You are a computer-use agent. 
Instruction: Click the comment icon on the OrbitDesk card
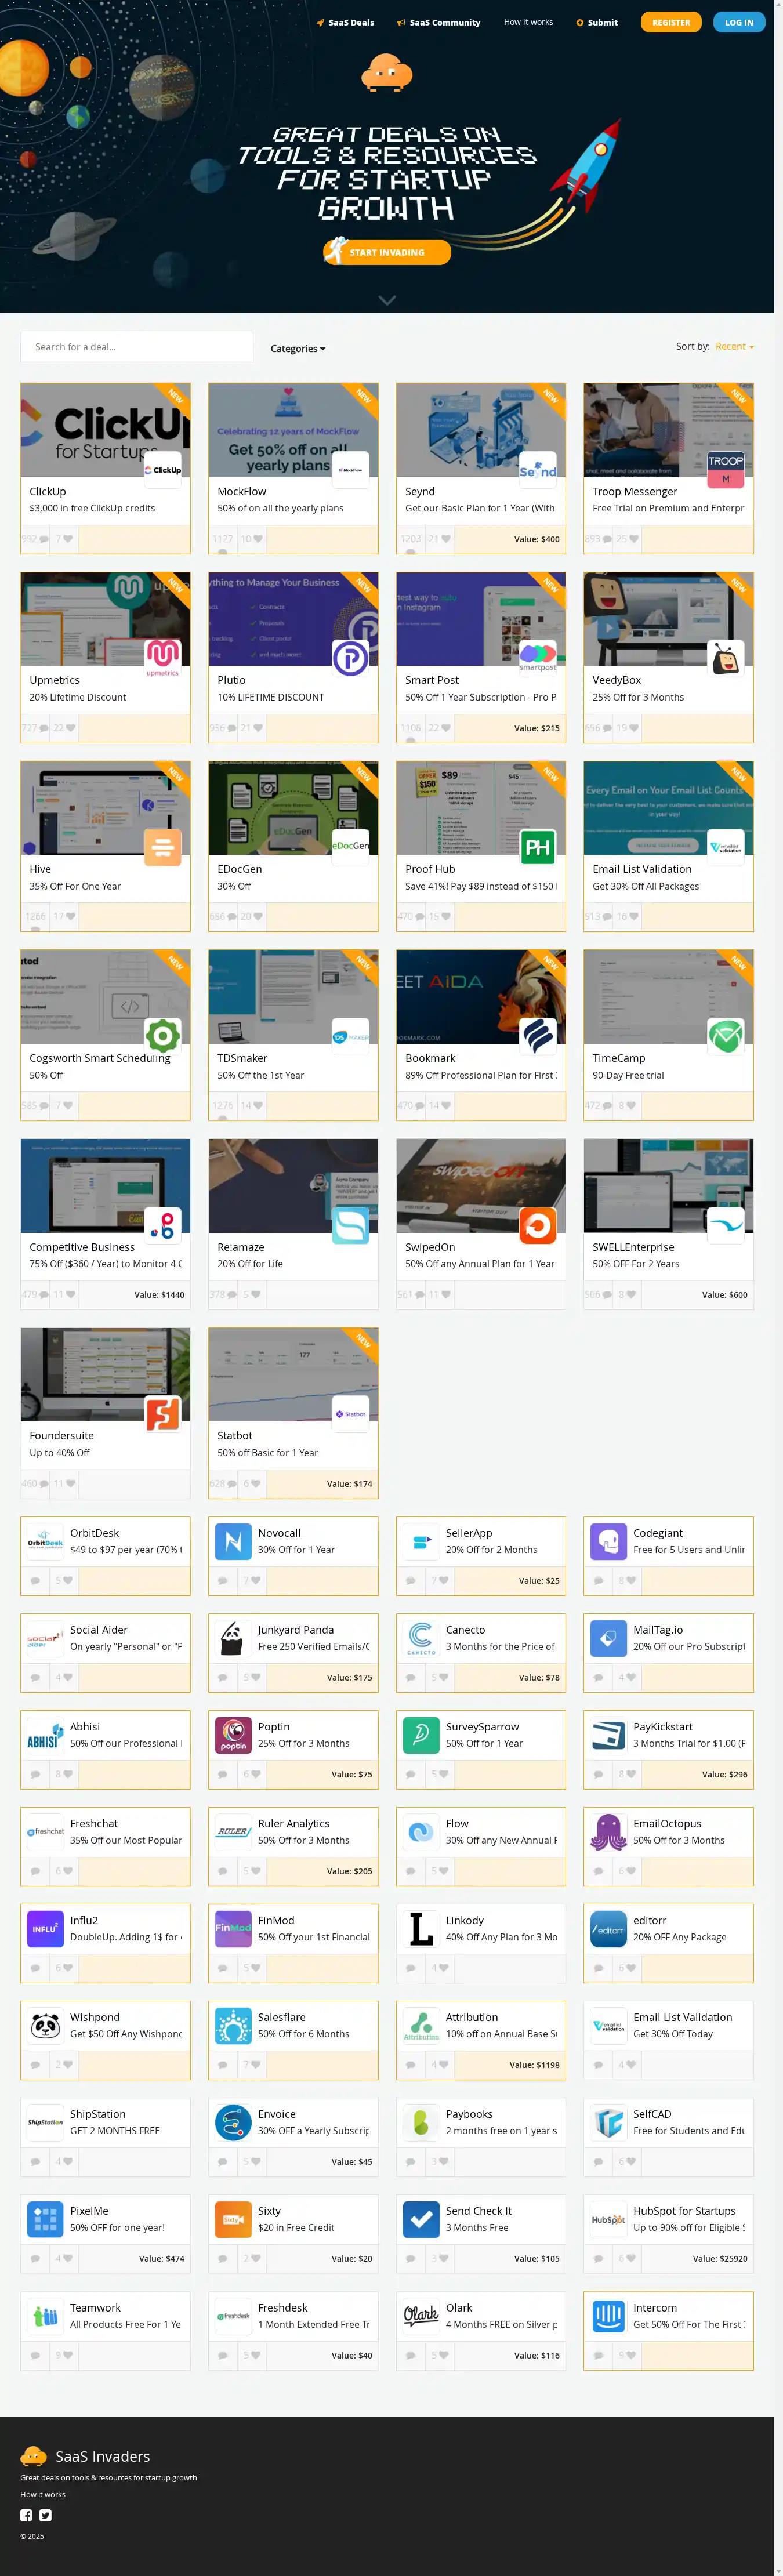pos(36,1581)
